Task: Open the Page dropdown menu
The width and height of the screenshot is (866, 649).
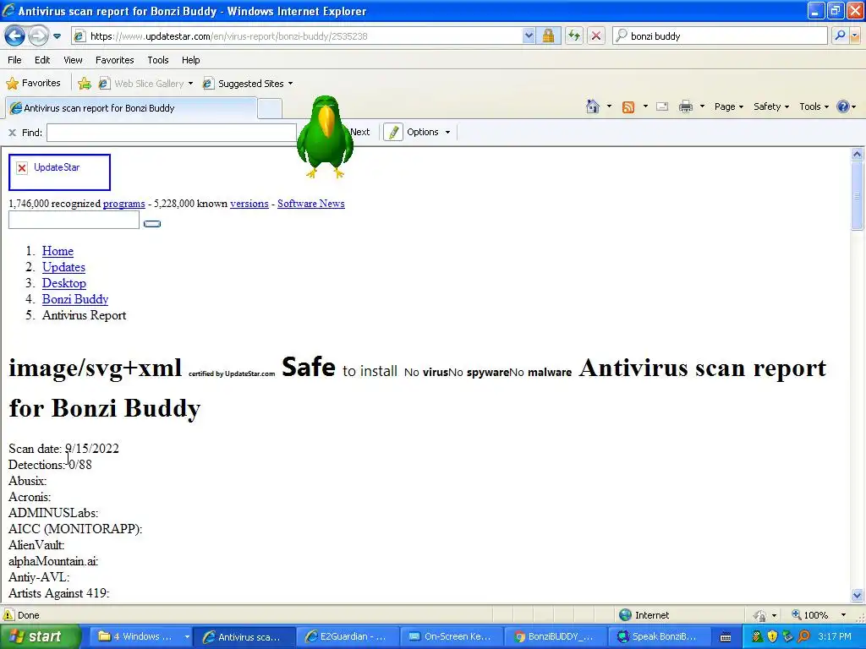Action: click(x=728, y=107)
